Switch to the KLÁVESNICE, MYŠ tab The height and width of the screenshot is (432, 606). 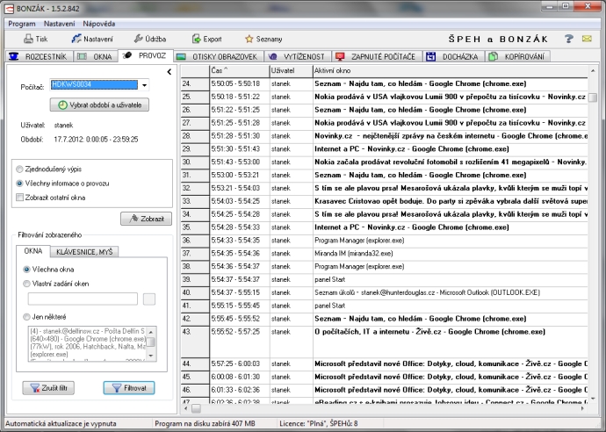tap(84, 252)
